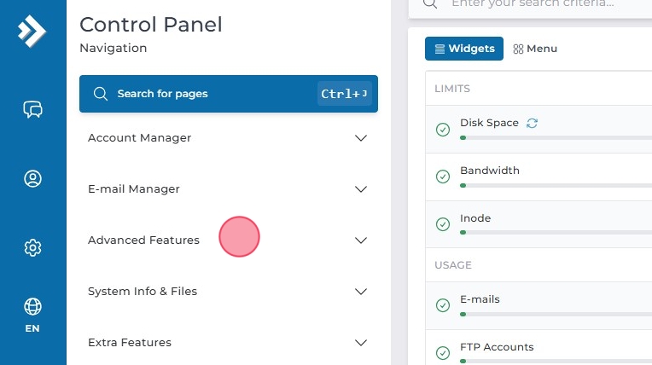
Task: Click the green check icon beside Inode
Action: point(443,224)
